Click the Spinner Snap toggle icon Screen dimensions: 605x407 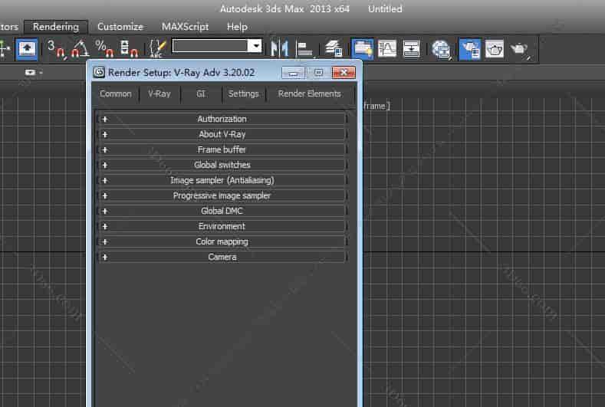[x=129, y=48]
